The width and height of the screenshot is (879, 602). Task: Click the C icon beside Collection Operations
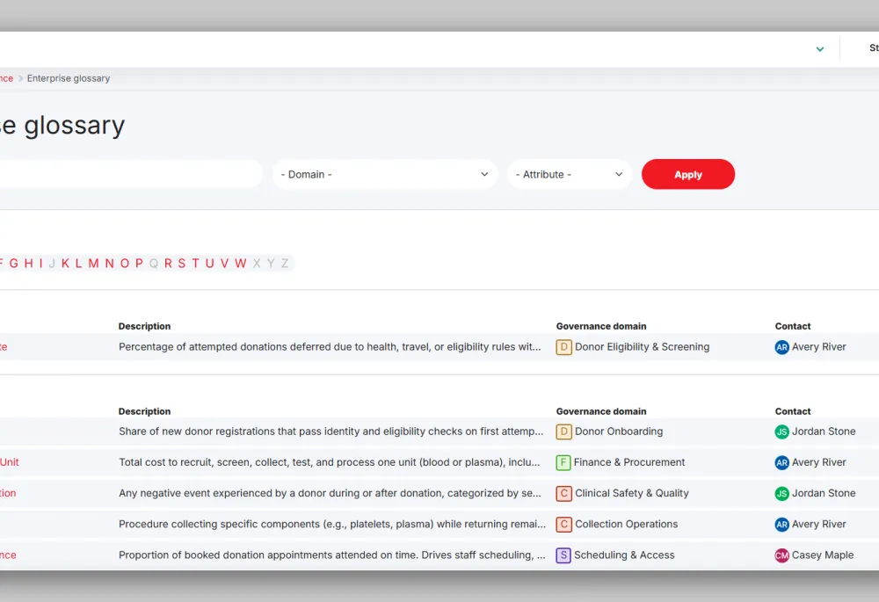pyautogui.click(x=564, y=524)
